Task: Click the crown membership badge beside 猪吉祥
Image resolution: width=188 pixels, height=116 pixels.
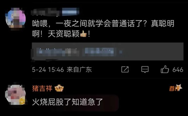Action: point(59,88)
